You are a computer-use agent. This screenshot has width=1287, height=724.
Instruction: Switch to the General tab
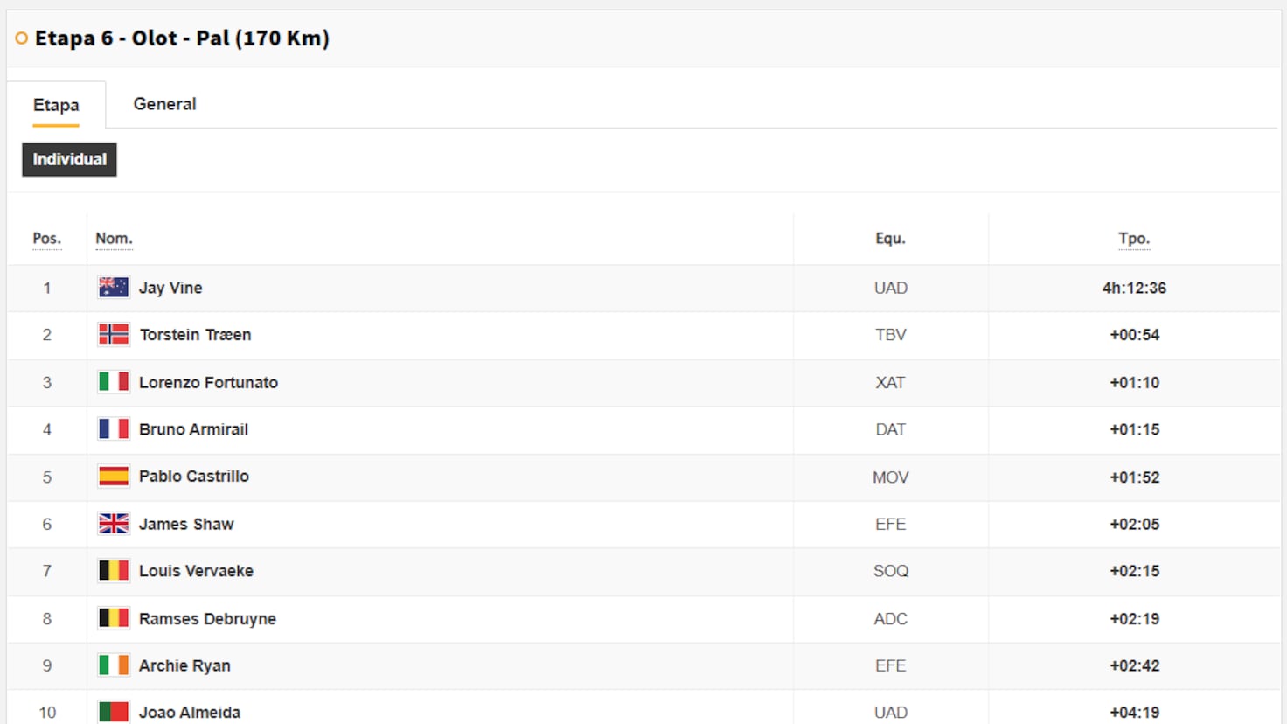tap(164, 104)
